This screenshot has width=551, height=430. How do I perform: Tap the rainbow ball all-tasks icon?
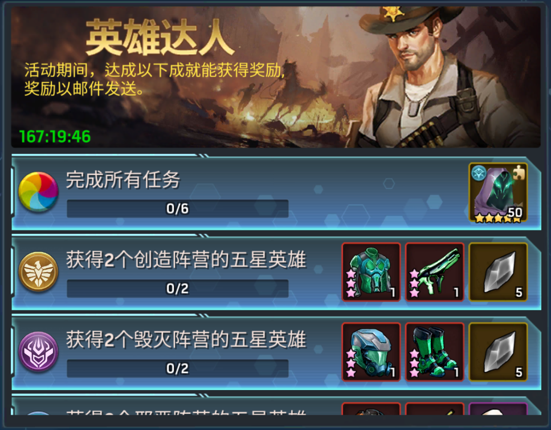point(38,192)
